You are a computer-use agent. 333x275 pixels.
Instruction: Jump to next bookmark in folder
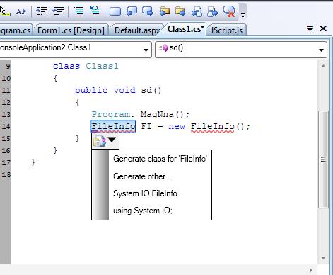pyautogui.click(x=180, y=11)
